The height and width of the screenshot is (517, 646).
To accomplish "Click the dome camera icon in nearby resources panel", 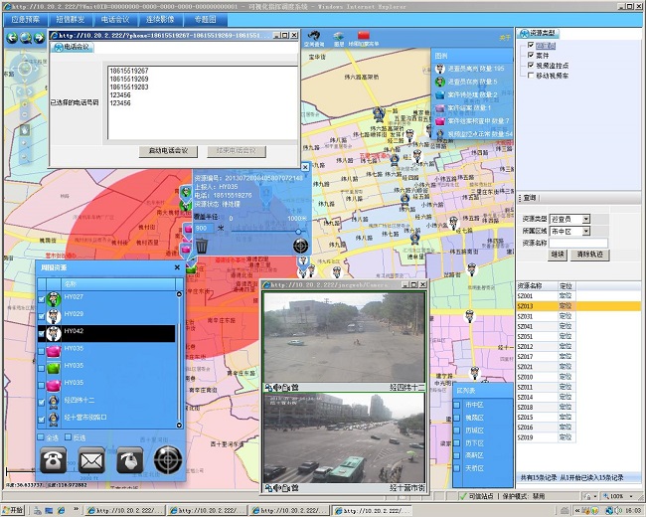I will pyautogui.click(x=130, y=460).
